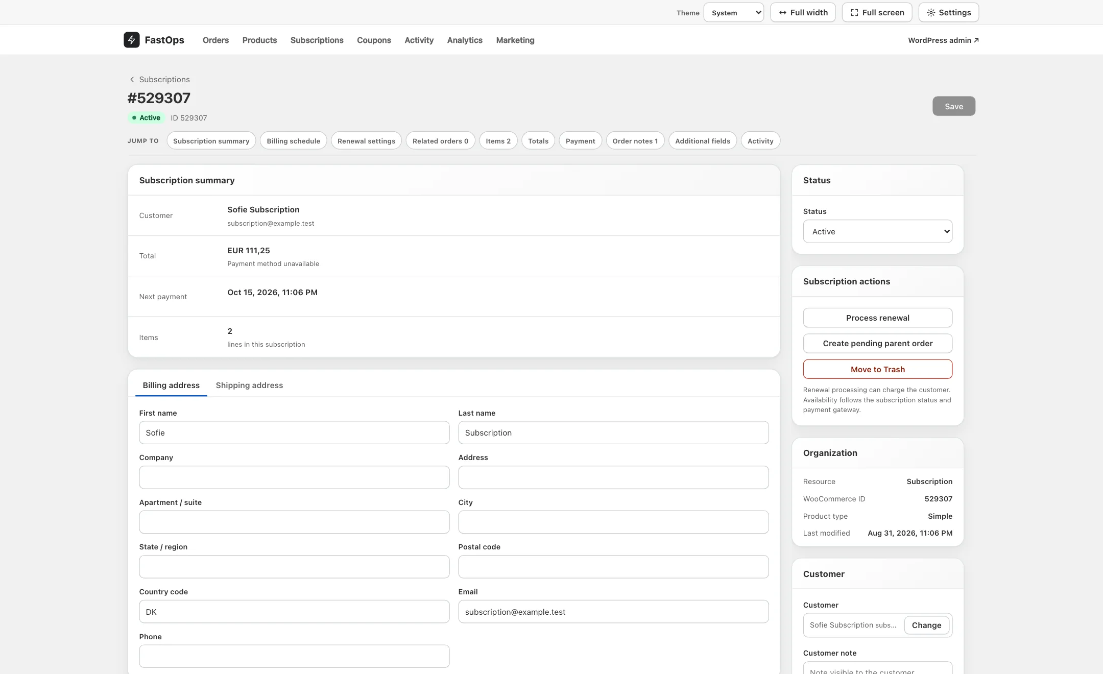Jump to Payment section
1103x674 pixels.
(x=580, y=141)
